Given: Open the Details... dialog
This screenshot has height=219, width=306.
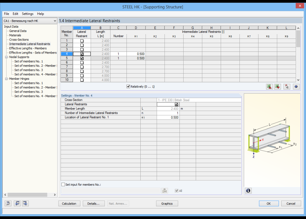Looking at the screenshot, I should pos(94,204).
